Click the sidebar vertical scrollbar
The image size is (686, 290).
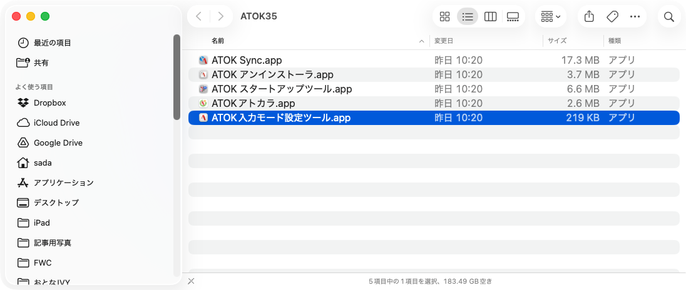(x=177, y=76)
